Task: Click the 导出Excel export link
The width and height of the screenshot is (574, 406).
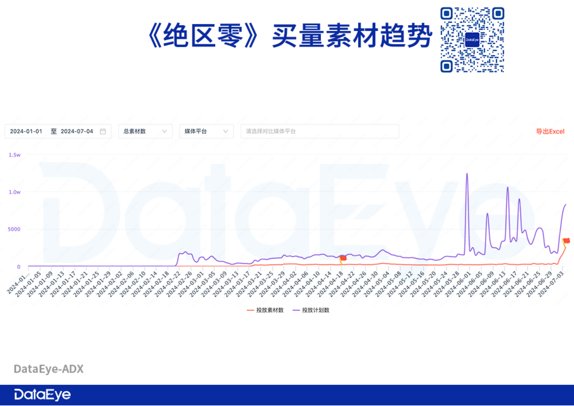Action: pyautogui.click(x=550, y=132)
